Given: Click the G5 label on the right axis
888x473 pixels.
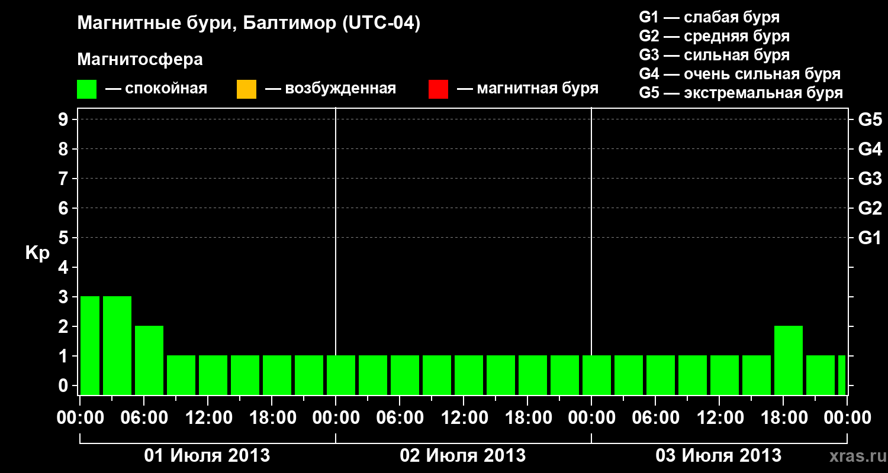Looking at the screenshot, I should (x=870, y=119).
